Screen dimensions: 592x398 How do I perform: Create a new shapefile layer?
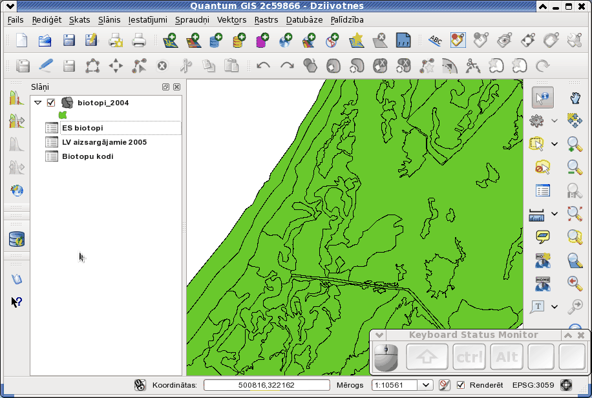(x=356, y=41)
